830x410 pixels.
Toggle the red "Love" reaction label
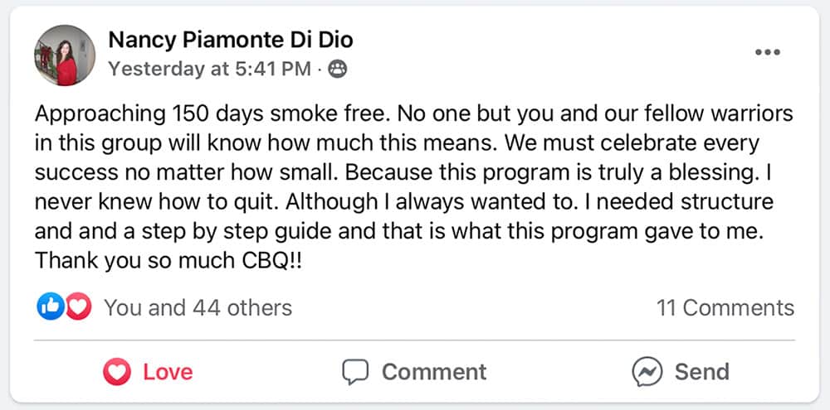click(168, 372)
